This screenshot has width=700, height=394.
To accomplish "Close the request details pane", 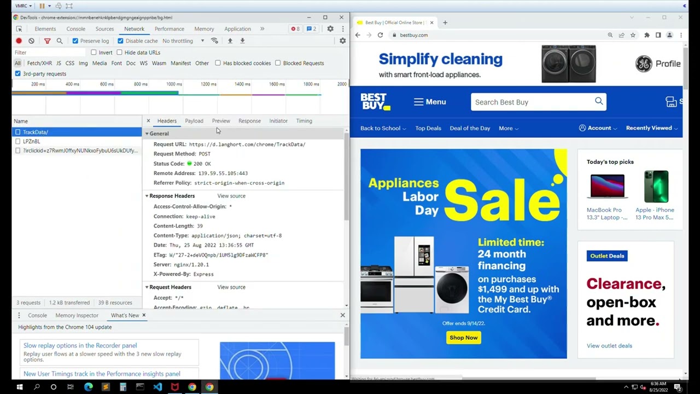I will point(148,121).
